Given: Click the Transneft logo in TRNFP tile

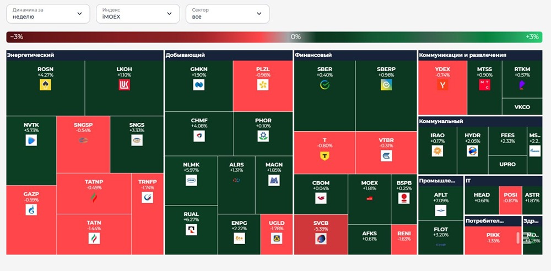Looking at the screenshot, I should 147,198.
